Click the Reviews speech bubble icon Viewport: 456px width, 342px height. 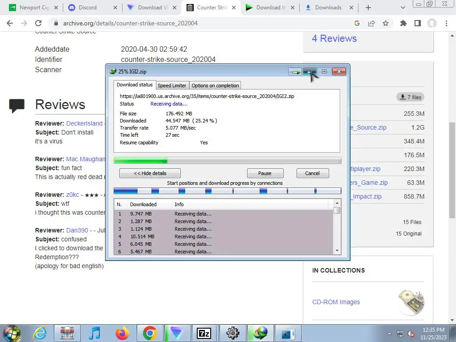[17, 106]
